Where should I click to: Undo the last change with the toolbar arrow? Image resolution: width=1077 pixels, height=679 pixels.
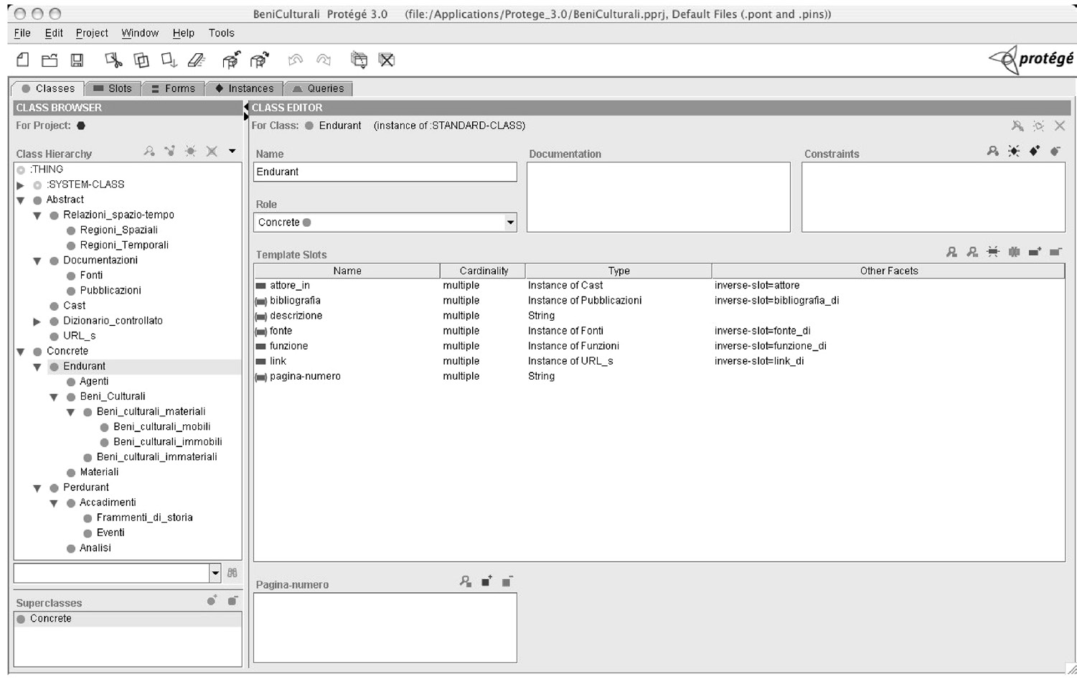[295, 60]
